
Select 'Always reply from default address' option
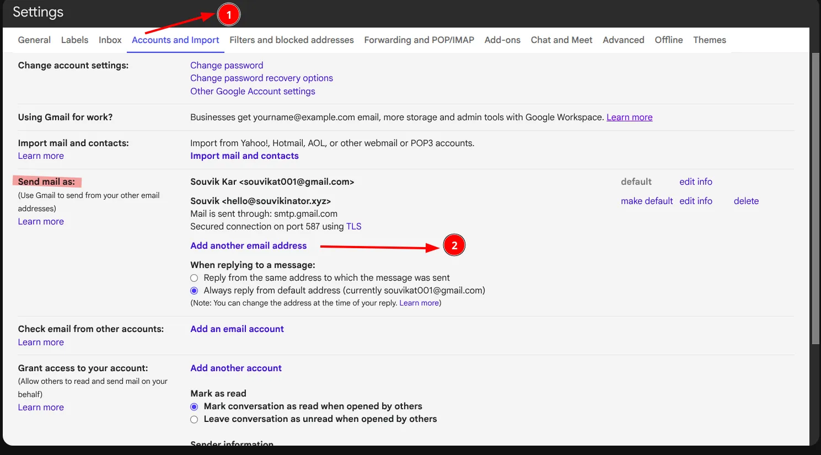[194, 291]
